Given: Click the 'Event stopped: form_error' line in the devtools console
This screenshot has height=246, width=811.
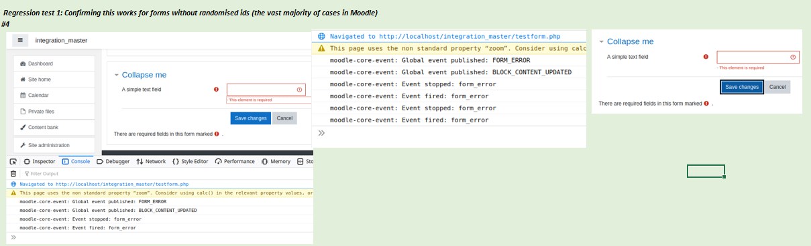Looking at the screenshot, I should (x=80, y=219).
